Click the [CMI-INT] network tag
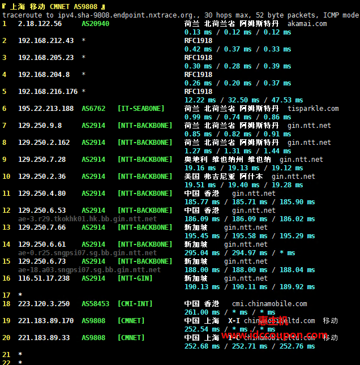The image size is (360, 365). tap(135, 304)
